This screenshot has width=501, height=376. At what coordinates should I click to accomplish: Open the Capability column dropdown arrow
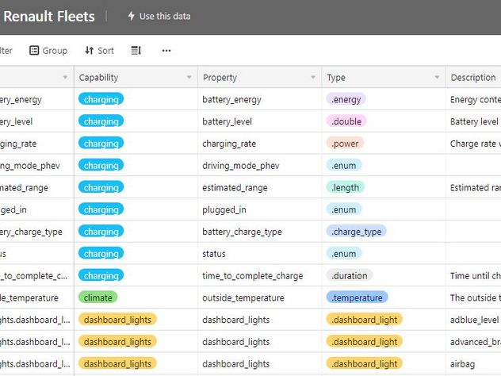pos(189,78)
